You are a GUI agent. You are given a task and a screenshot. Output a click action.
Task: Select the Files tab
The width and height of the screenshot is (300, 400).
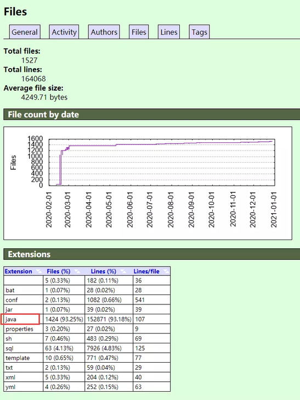pyautogui.click(x=139, y=32)
